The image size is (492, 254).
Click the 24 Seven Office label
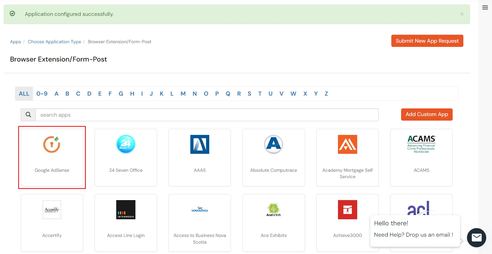pyautogui.click(x=126, y=170)
